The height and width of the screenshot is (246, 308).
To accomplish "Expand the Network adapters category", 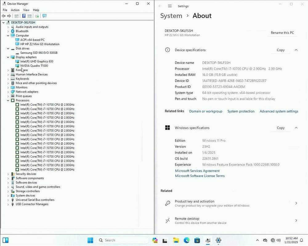I will pyautogui.click(x=8, y=92).
